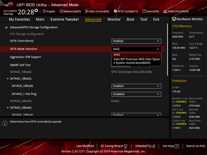Open Qfan Control(F6) fan icon
207x155 pixels.
(87, 11)
